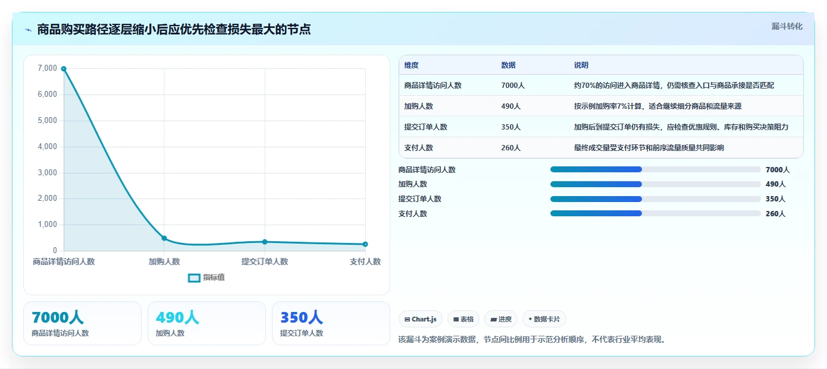Image resolution: width=827 pixels, height=369 pixels.
Task: Click the 说明 column header
Action: point(581,65)
